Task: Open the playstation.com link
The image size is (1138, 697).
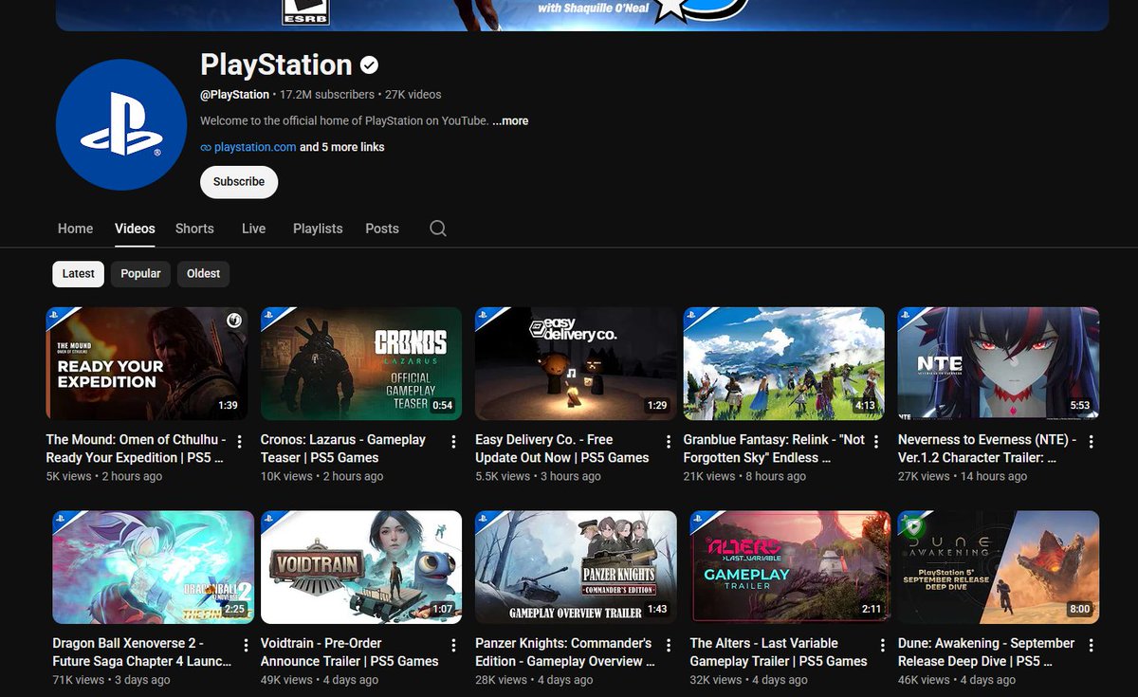Action: [255, 147]
